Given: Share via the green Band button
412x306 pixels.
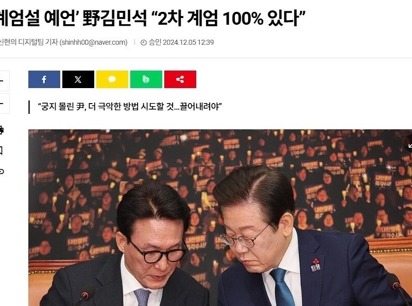Looking at the screenshot, I should pos(146,79).
